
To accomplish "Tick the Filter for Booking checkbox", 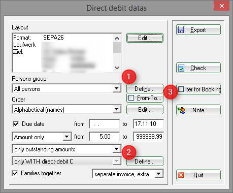I will click(x=181, y=89).
